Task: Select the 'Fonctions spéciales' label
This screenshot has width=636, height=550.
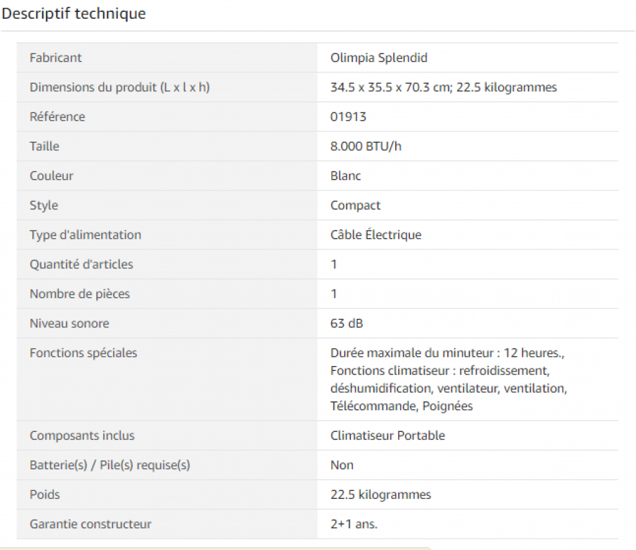Action: coord(83,353)
